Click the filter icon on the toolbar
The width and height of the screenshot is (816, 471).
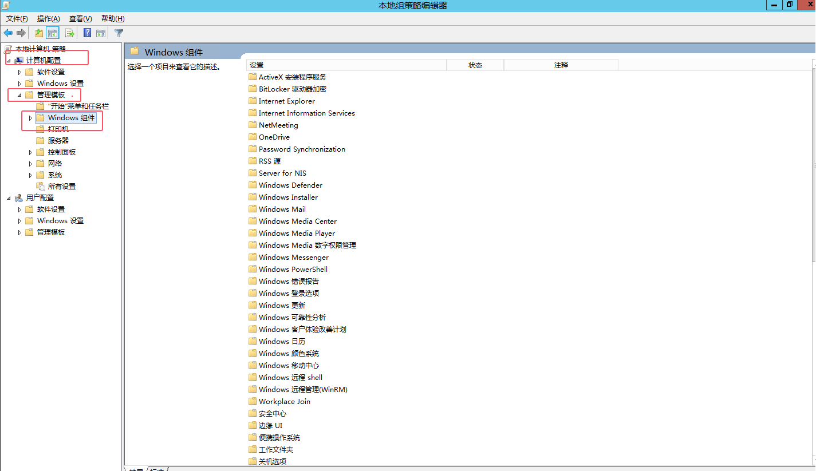pos(119,33)
